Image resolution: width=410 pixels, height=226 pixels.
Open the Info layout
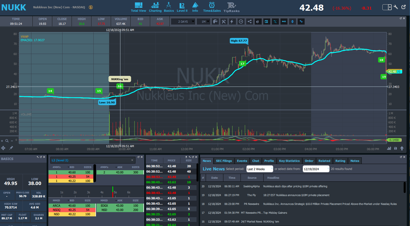195,7
